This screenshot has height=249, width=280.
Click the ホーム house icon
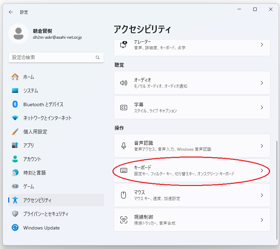[15, 77]
